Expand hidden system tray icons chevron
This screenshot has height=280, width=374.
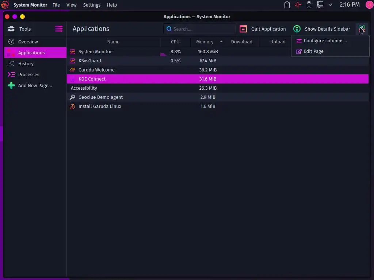(x=330, y=5)
